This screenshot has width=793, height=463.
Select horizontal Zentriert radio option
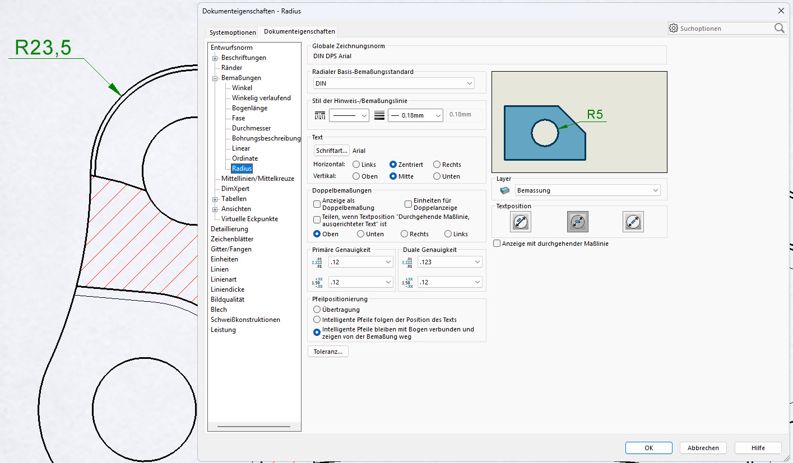(x=393, y=165)
